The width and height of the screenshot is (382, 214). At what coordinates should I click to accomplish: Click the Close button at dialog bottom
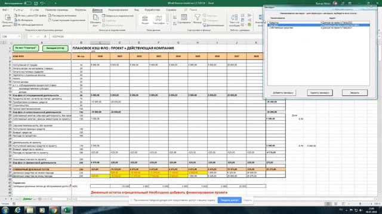click(x=355, y=93)
